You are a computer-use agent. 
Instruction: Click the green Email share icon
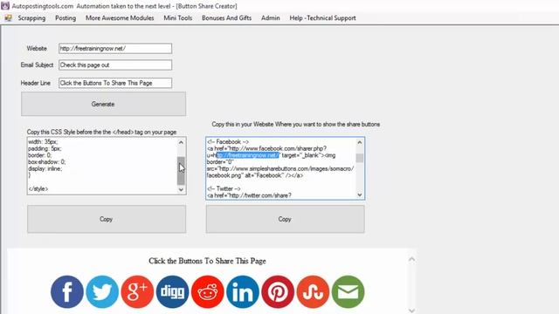pyautogui.click(x=348, y=291)
